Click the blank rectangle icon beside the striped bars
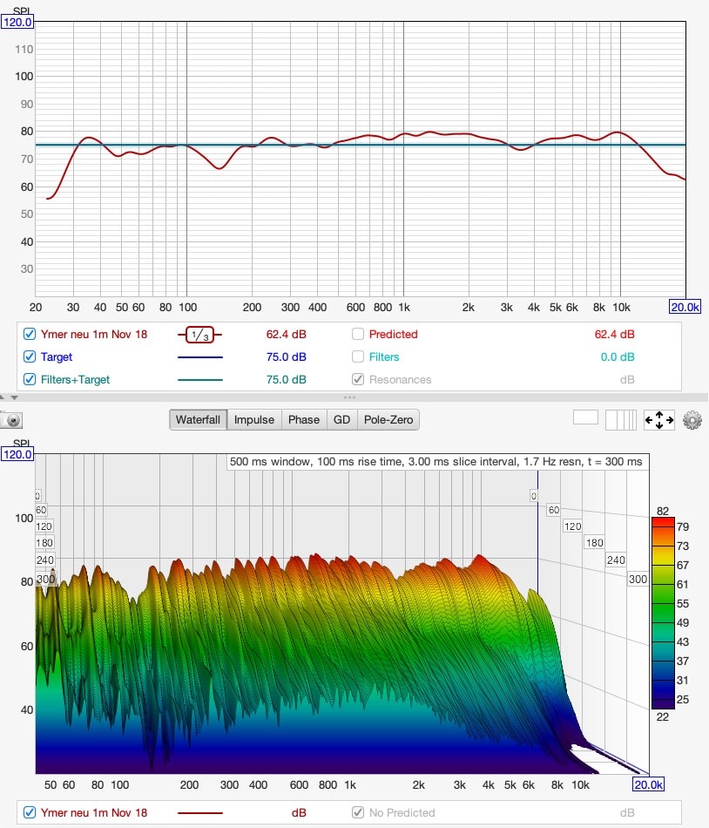 coord(585,417)
